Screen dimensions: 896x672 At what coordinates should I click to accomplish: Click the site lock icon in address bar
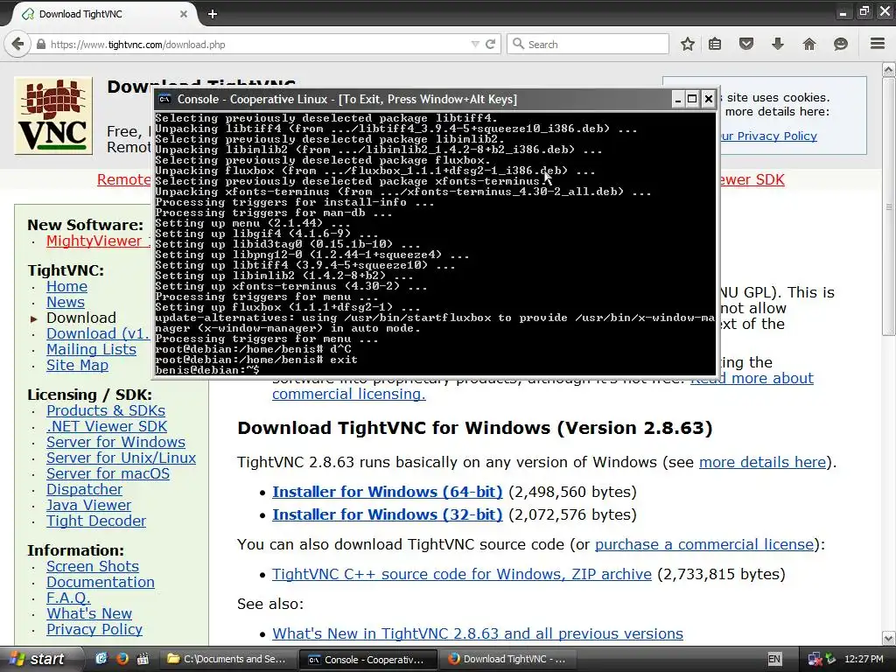(40, 44)
